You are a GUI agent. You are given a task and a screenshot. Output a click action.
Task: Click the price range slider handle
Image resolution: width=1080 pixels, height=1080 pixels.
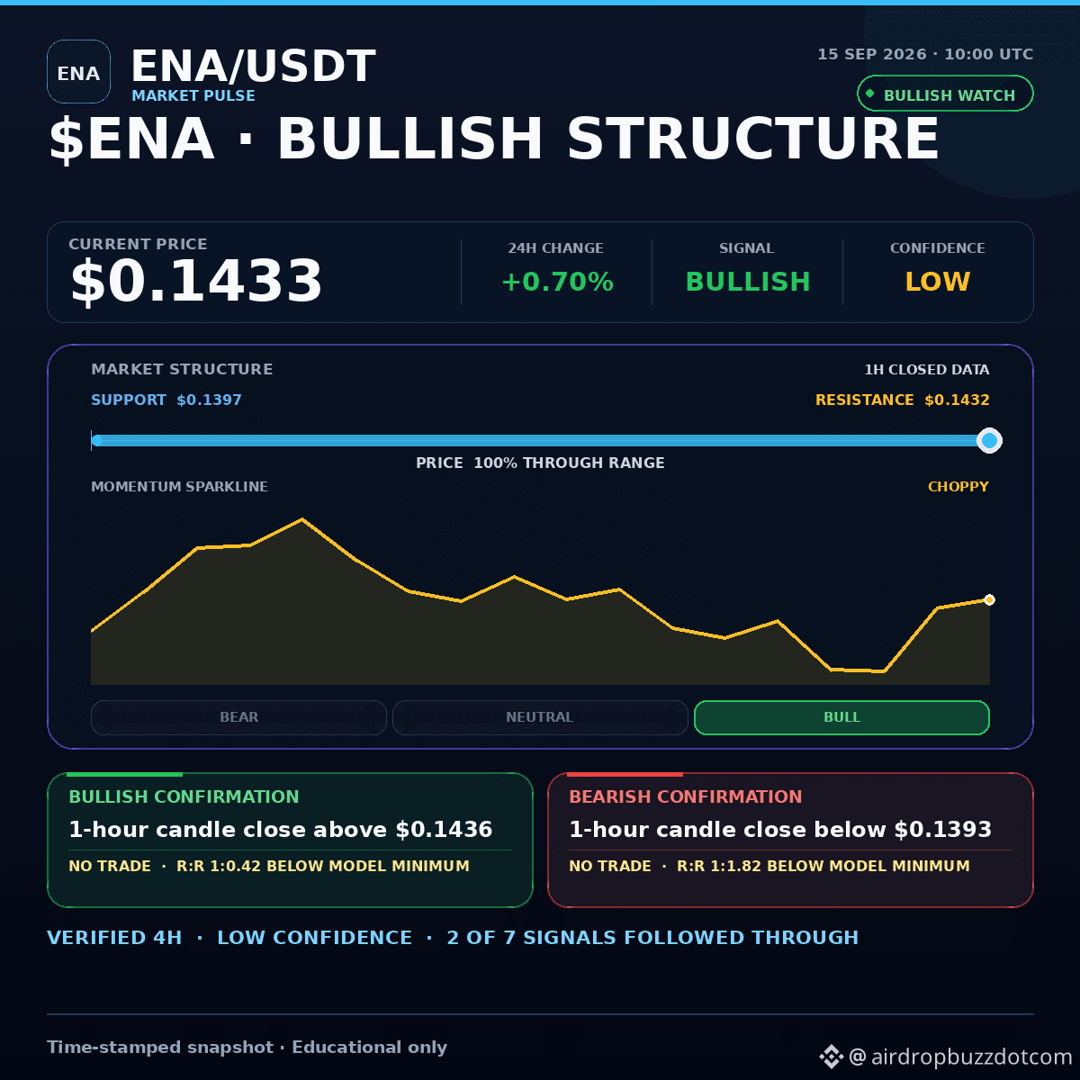(x=989, y=441)
